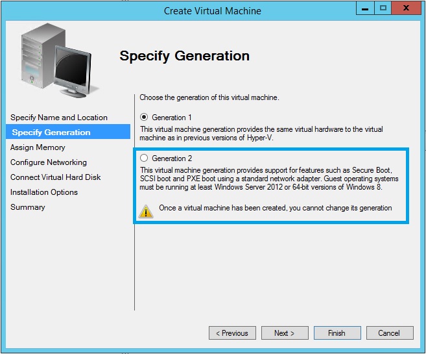The width and height of the screenshot is (426, 354).
Task: Select the Generation 1 radio button
Action: tap(144, 118)
